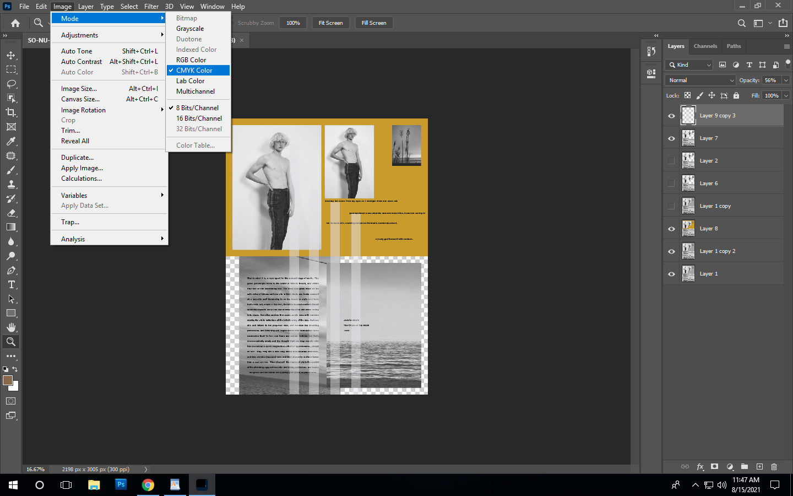
Task: Click the Opacity value field
Action: (771, 80)
